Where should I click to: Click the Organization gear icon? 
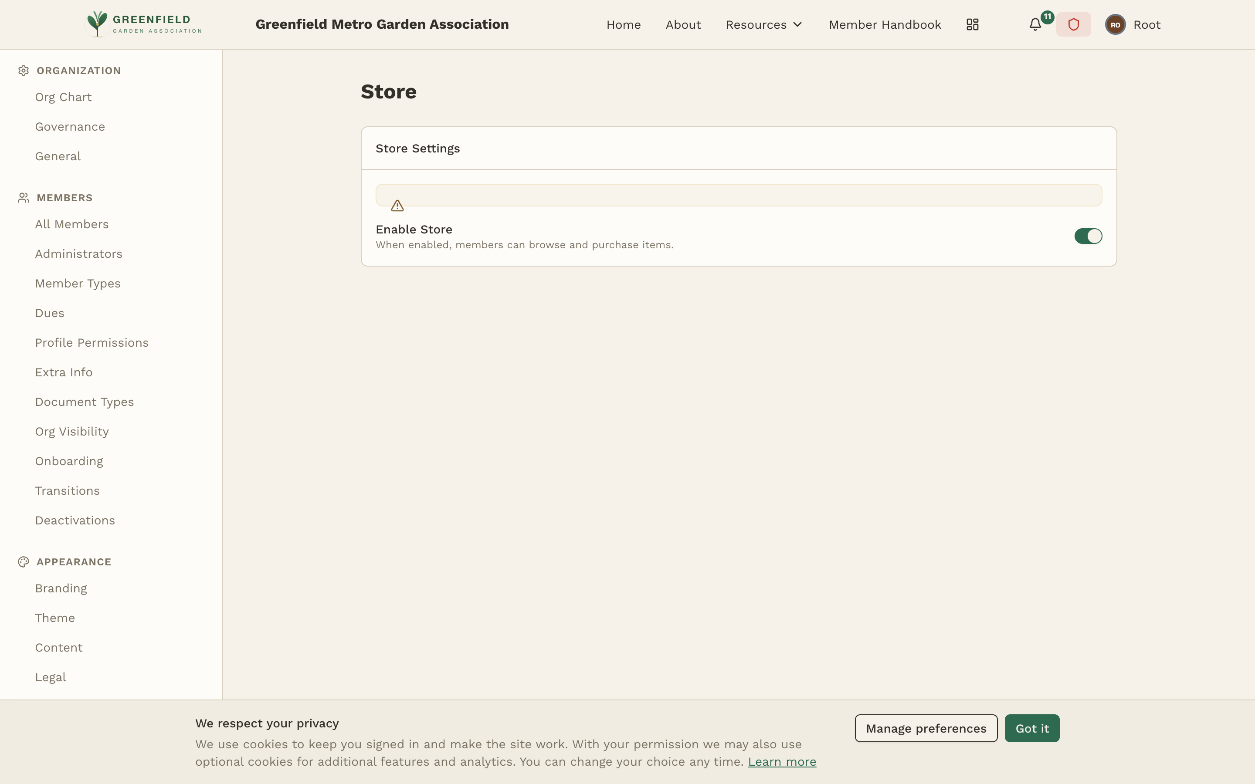pyautogui.click(x=24, y=71)
